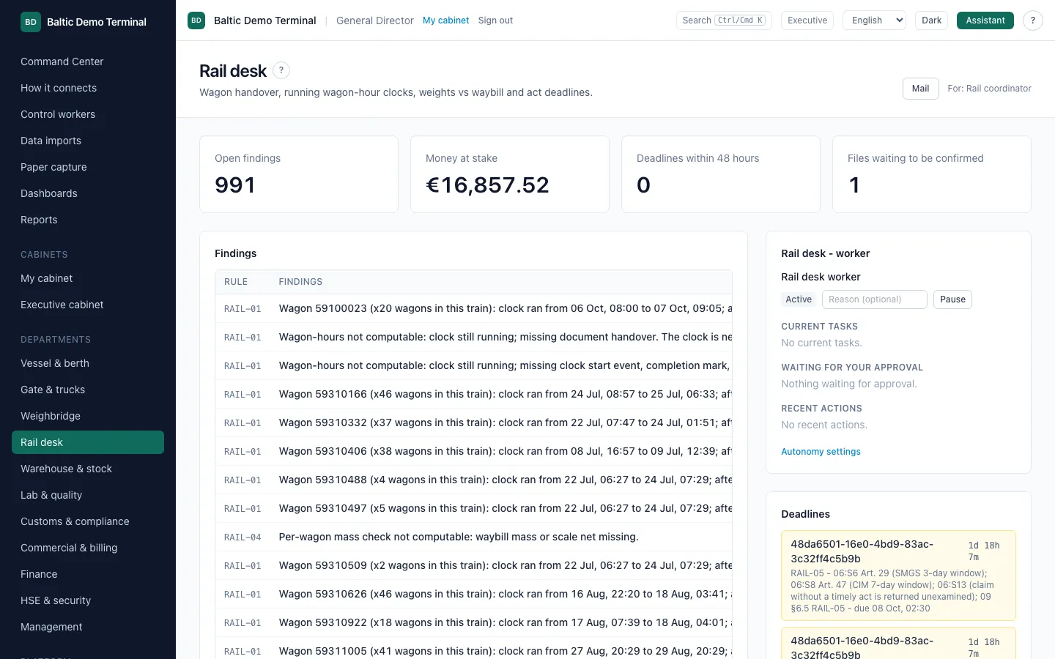Click the BD logo badge in the sidebar
This screenshot has height=659, width=1055.
tap(31, 22)
